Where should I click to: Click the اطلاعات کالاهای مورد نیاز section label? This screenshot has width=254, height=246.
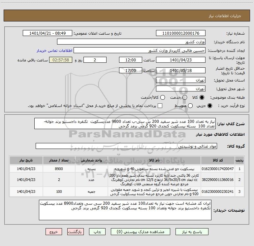[220, 134]
